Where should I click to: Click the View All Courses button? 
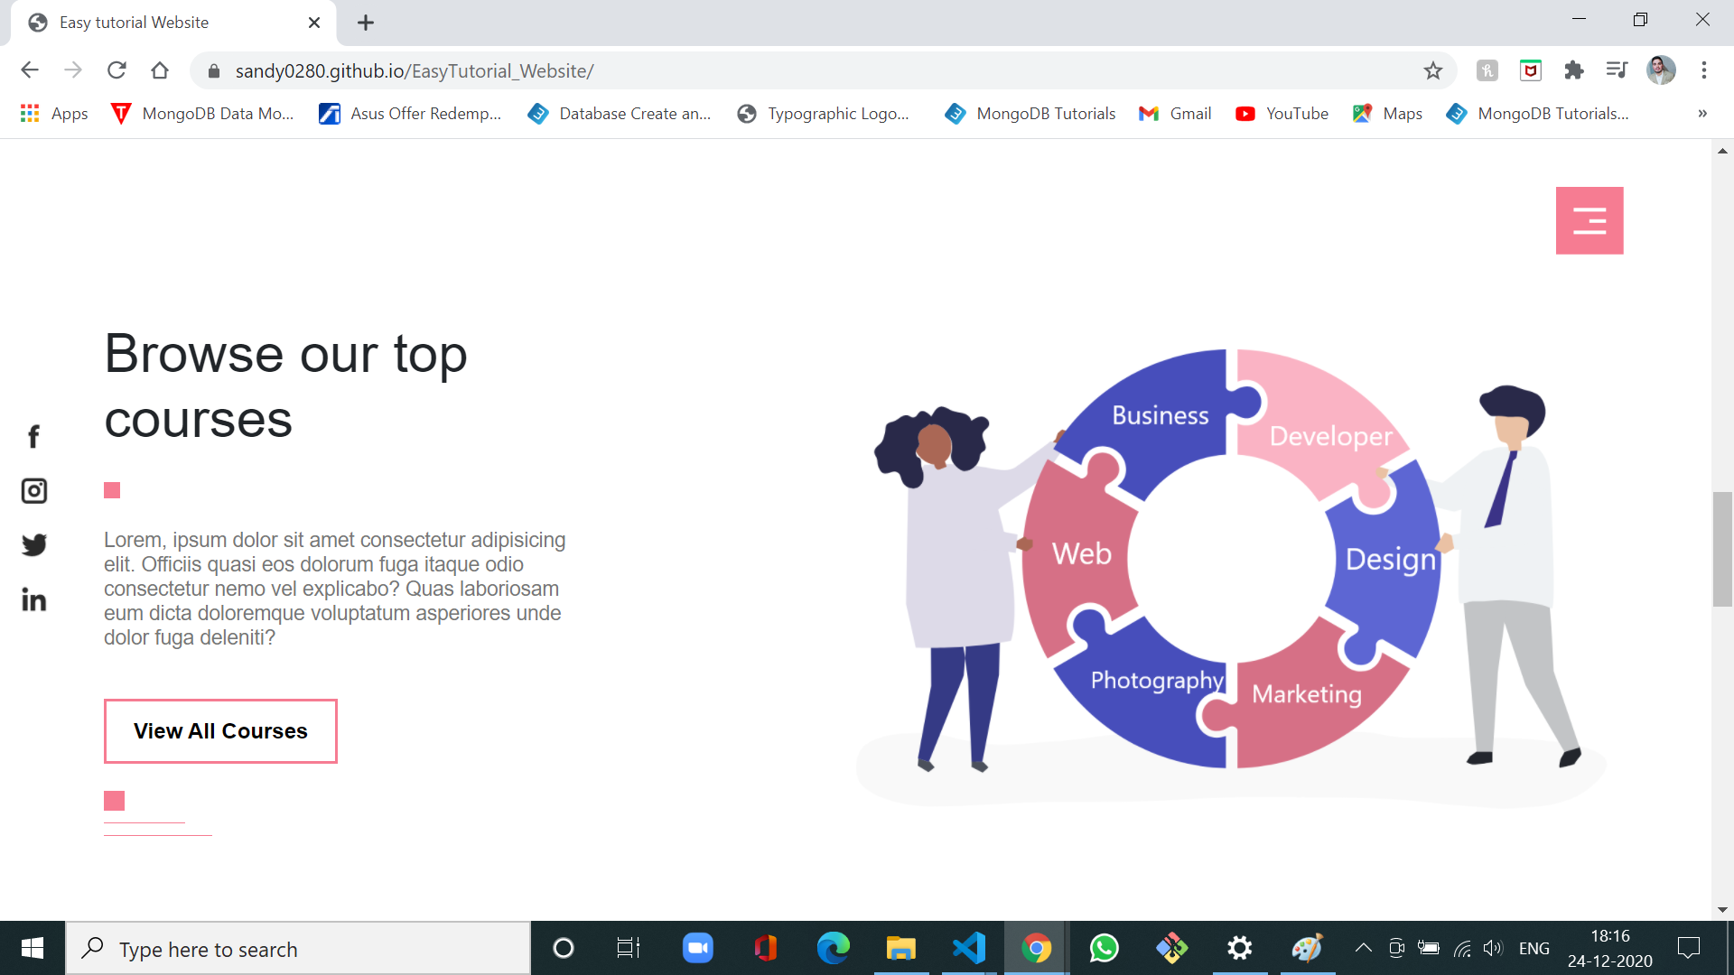pos(220,731)
